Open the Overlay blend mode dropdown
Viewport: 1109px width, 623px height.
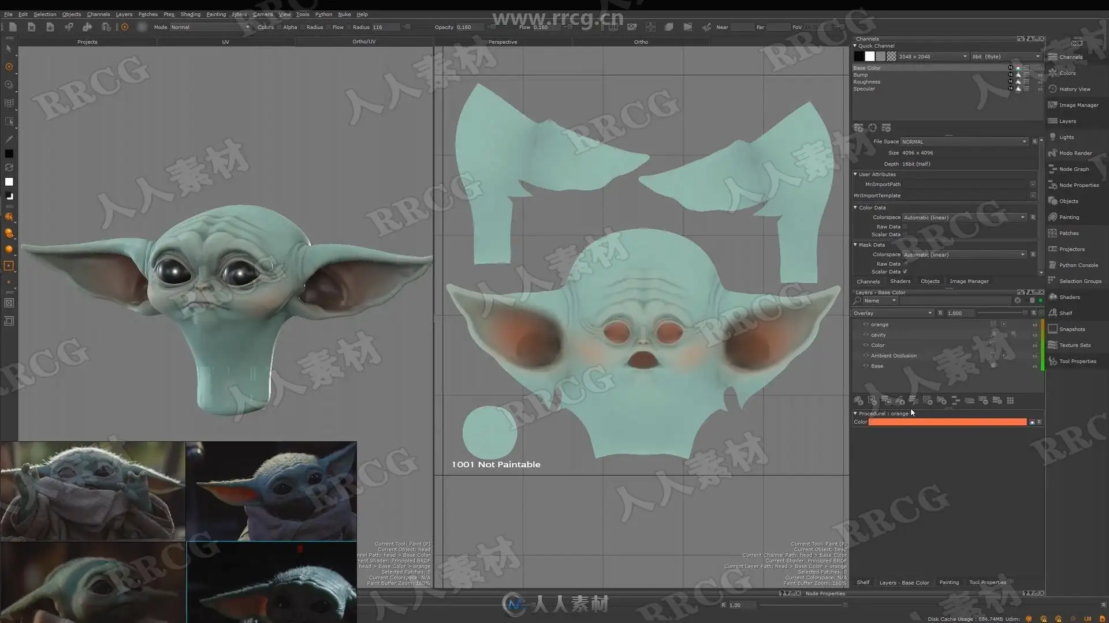(892, 313)
